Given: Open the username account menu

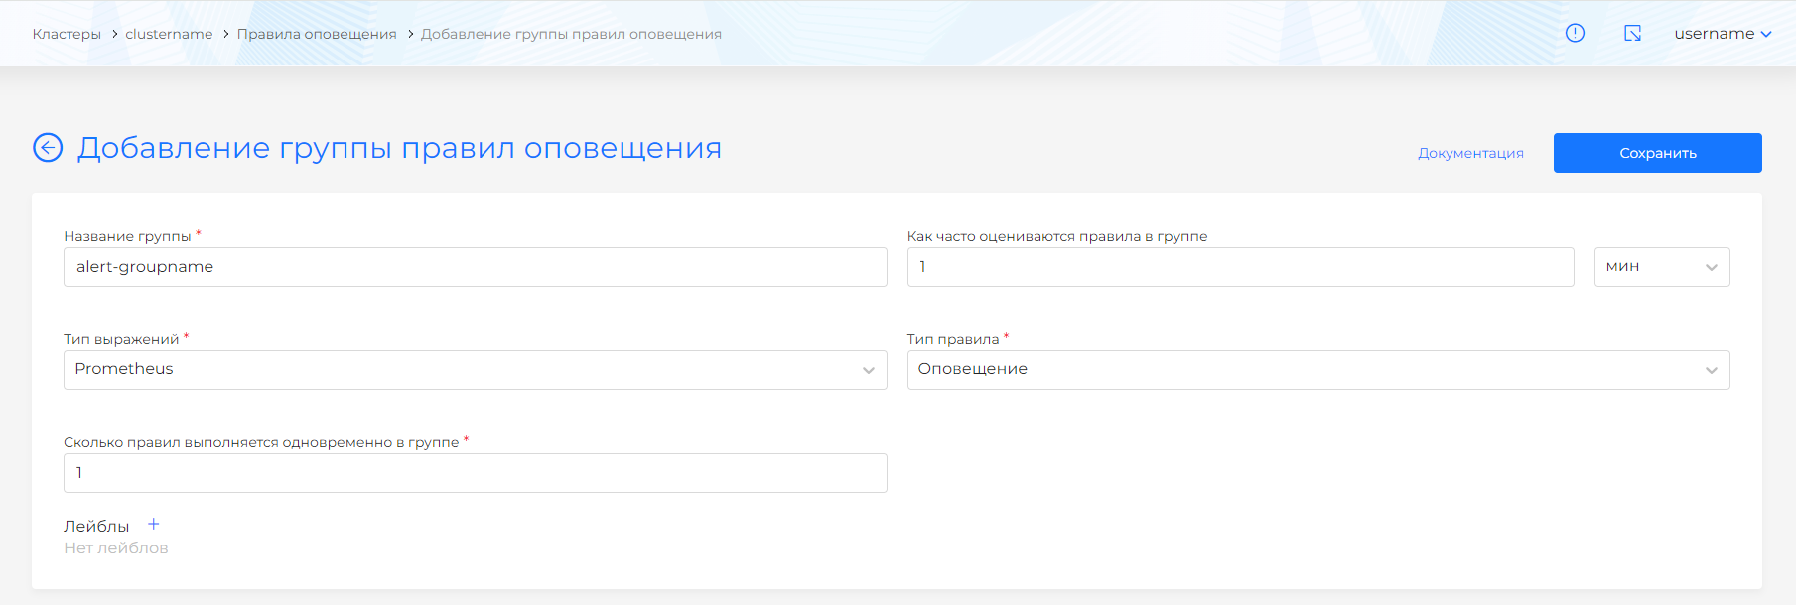Looking at the screenshot, I should 1722,34.
